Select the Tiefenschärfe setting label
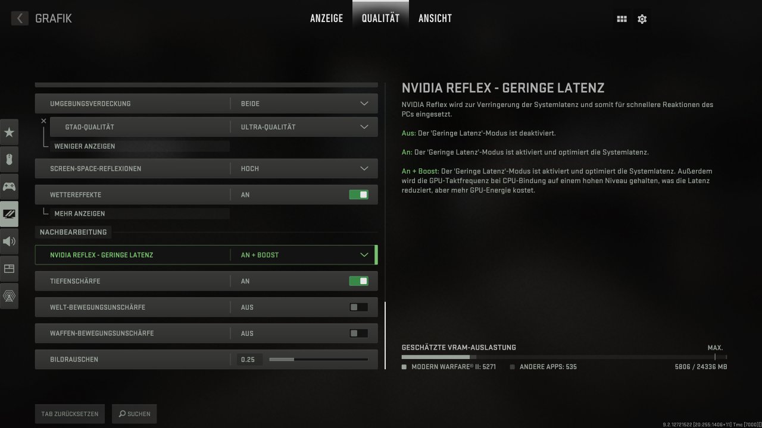The image size is (762, 428). coord(75,281)
